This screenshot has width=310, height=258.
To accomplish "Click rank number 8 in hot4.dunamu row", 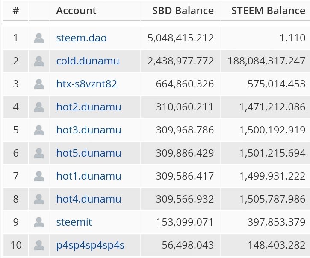I will pos(16,199).
